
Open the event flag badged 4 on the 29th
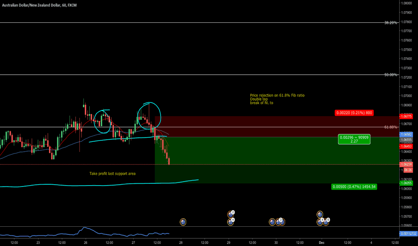[x=231, y=221]
